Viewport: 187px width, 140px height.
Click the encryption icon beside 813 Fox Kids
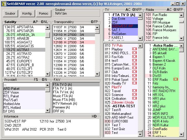click(134, 57)
